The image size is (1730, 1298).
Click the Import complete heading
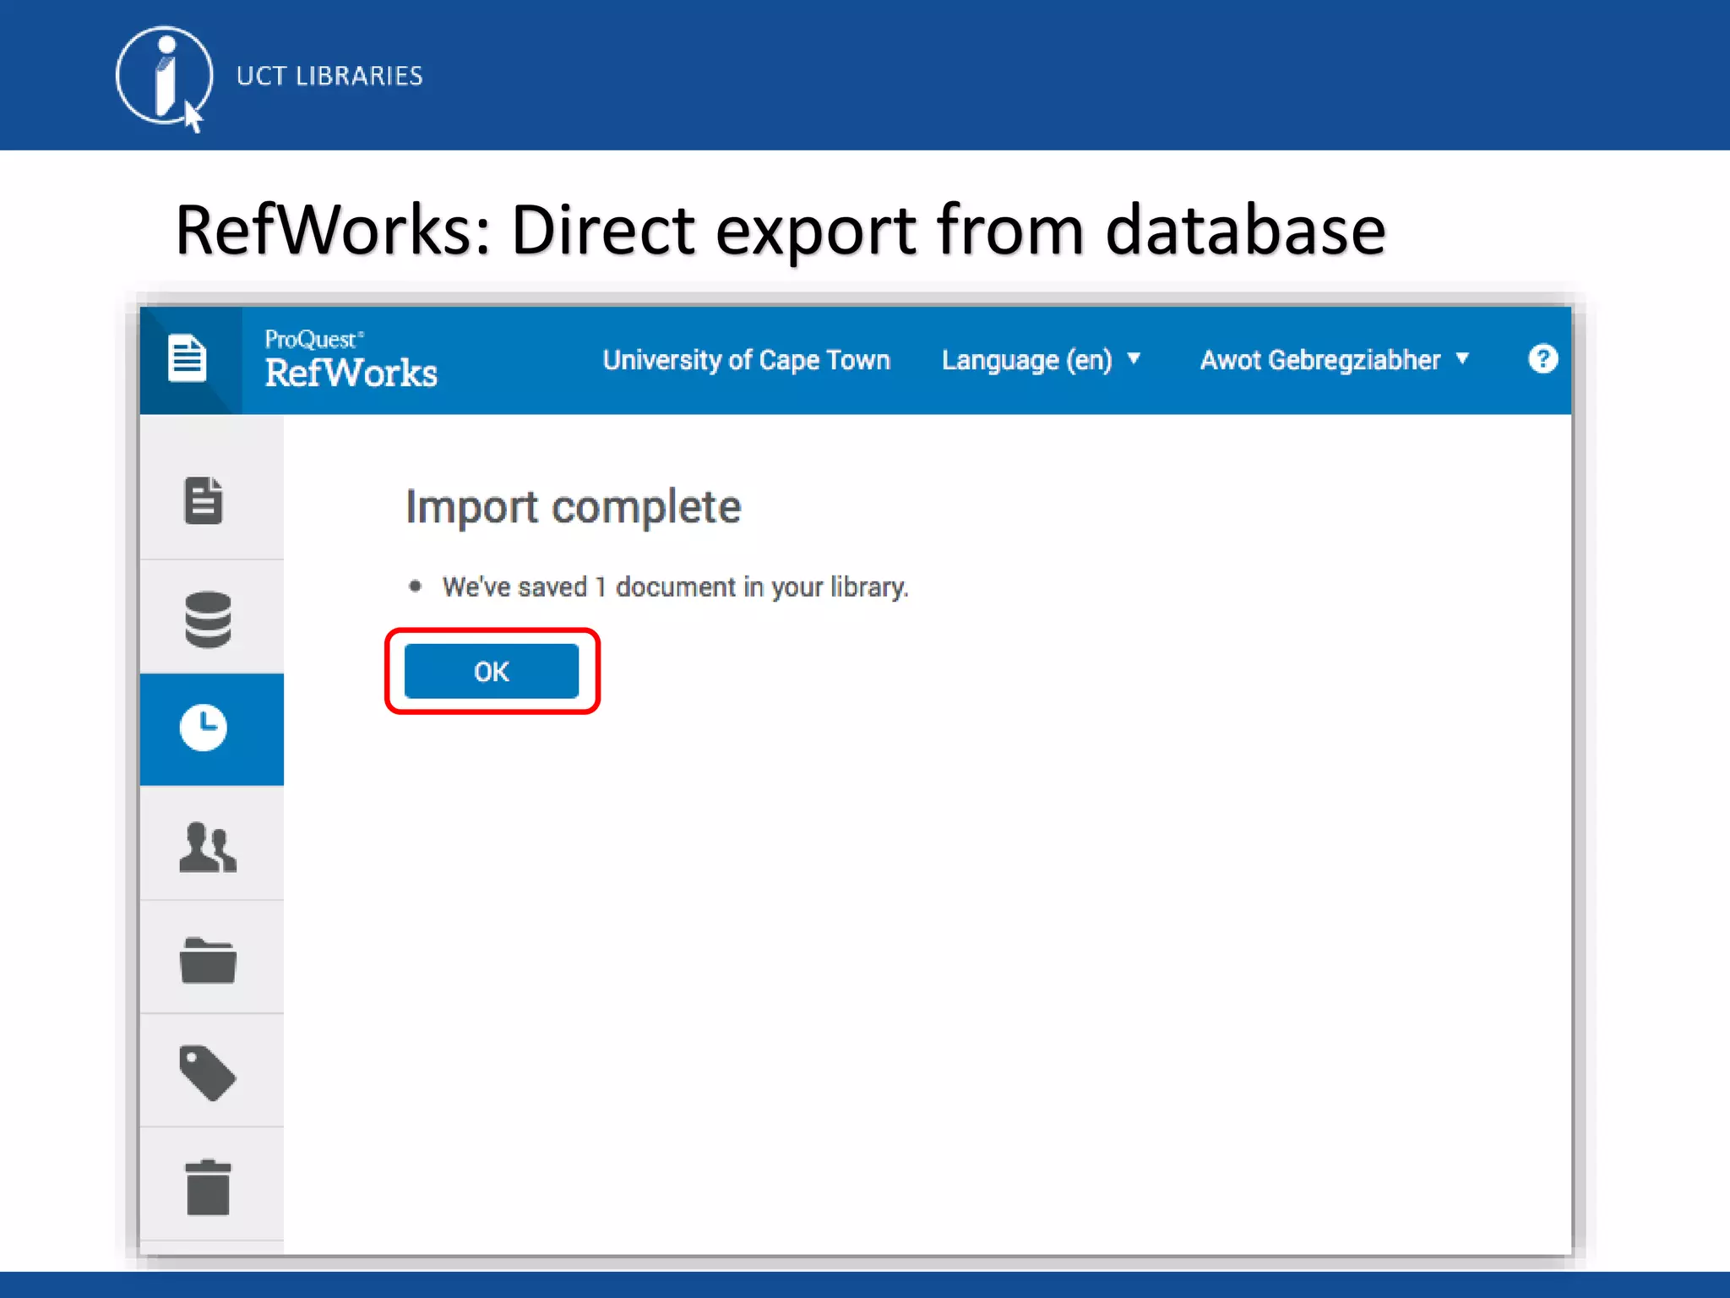[574, 507]
